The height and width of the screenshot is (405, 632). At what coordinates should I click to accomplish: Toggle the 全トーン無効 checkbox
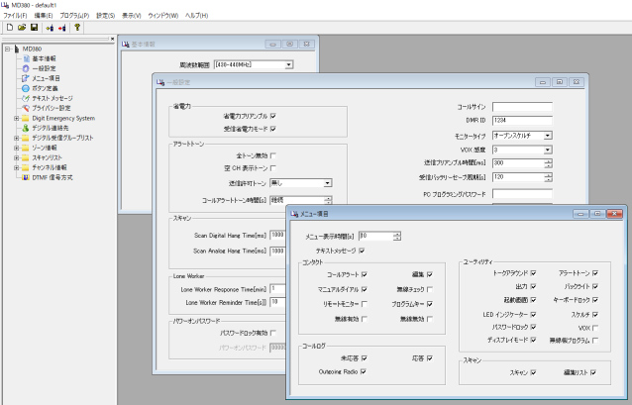pos(273,155)
